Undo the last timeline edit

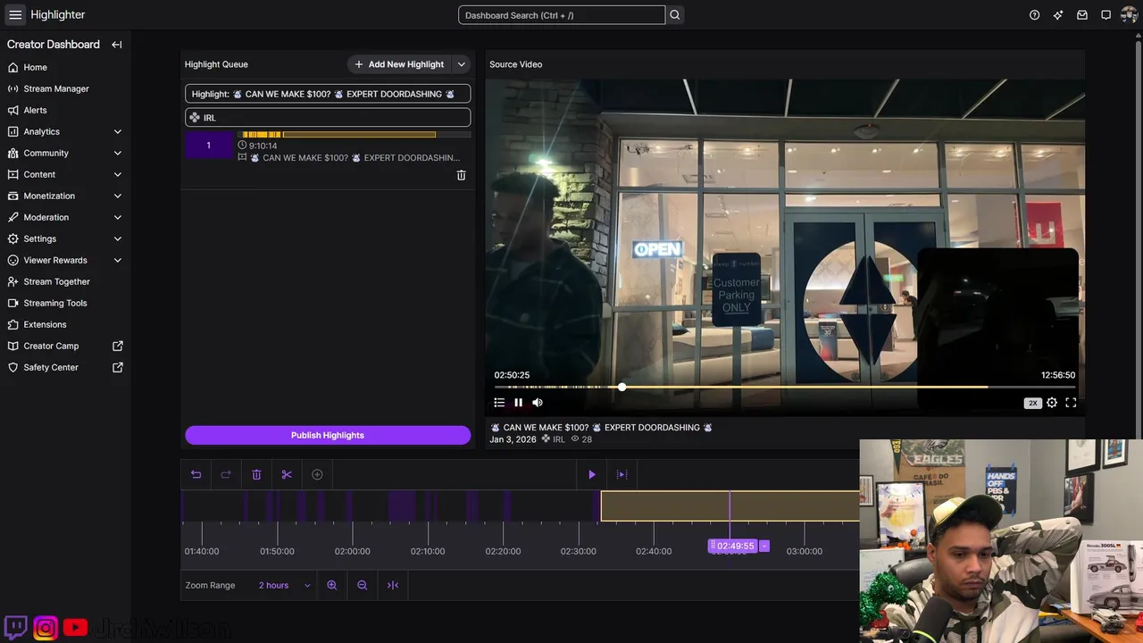(x=196, y=474)
